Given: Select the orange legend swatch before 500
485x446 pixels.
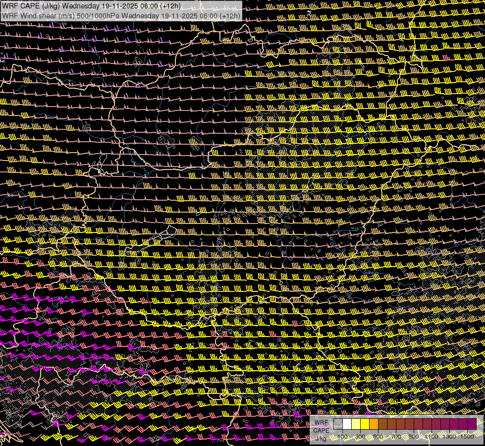Looking at the screenshot, I should tap(374, 424).
